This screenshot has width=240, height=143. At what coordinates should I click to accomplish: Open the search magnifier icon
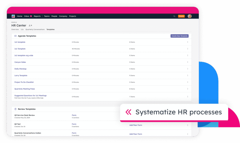click(x=174, y=16)
